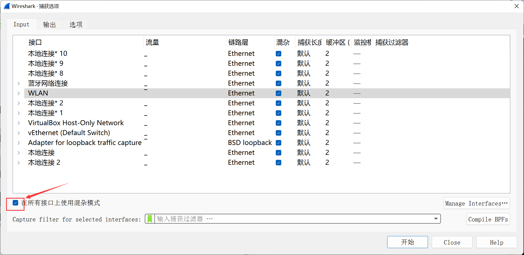Click the 混杂 column header
Image resolution: width=524 pixels, height=255 pixels.
coord(285,42)
